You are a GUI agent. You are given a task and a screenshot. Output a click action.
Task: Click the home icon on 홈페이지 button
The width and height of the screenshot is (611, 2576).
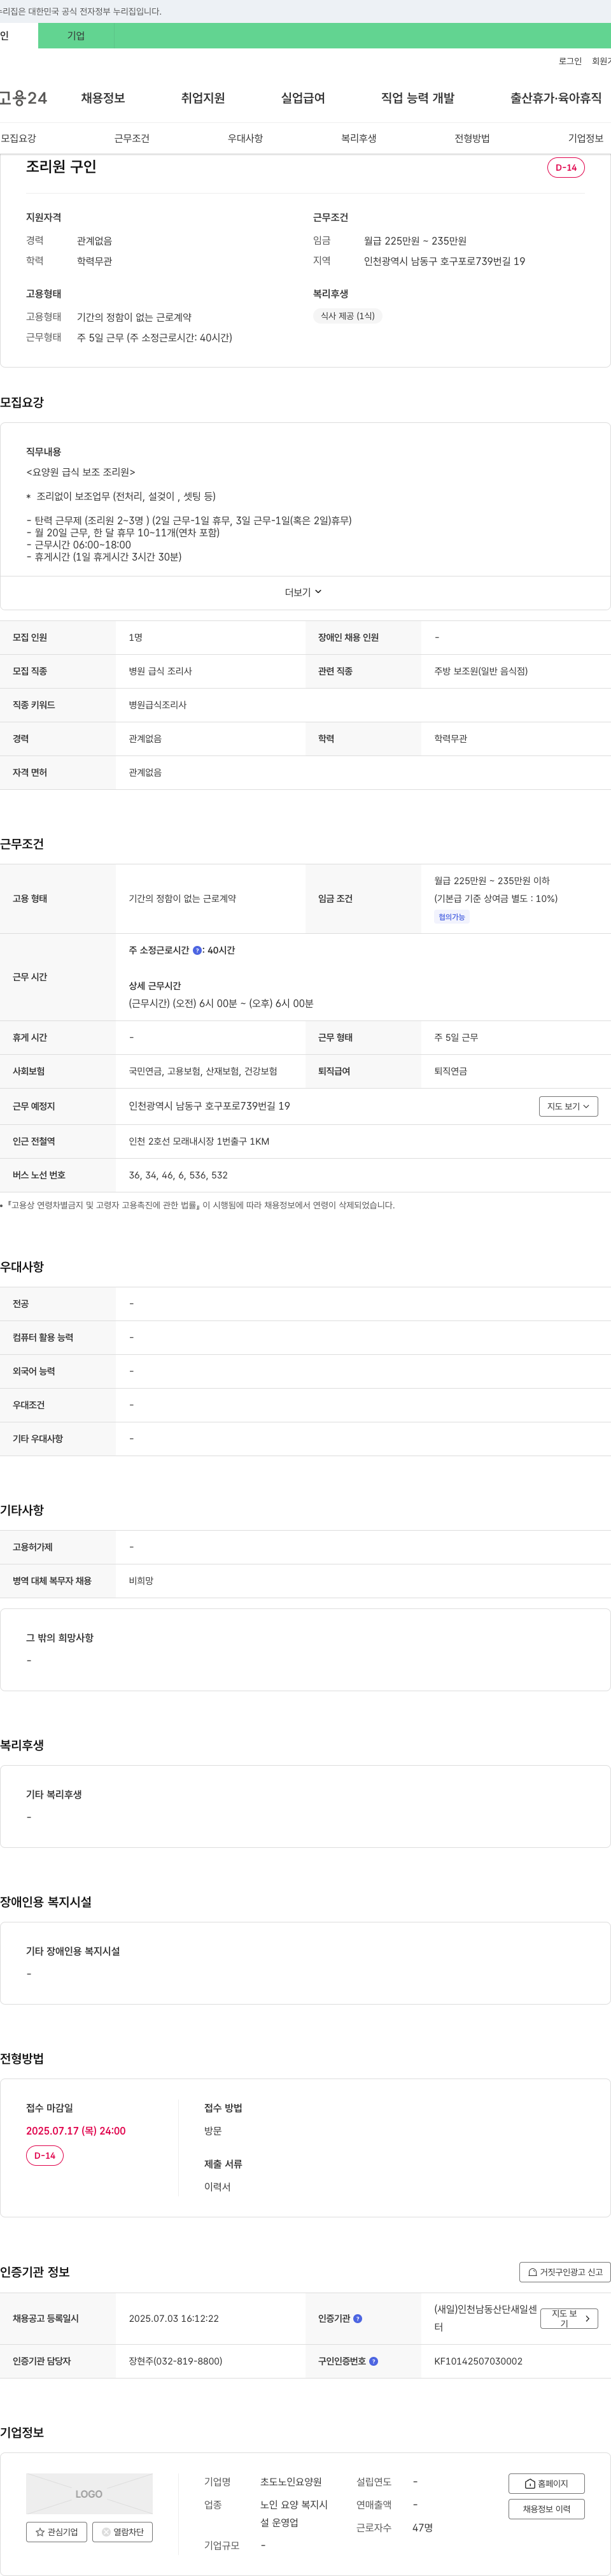[530, 2484]
